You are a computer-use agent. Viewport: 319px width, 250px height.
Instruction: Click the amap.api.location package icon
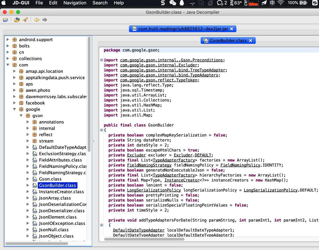(x=21, y=71)
